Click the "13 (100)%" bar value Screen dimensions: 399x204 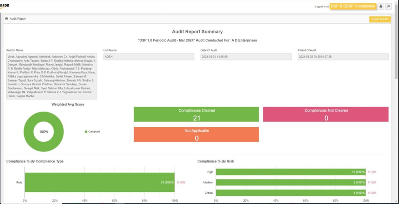[x=359, y=172]
